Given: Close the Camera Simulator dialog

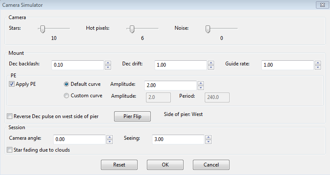Looking at the screenshot, I should click(x=321, y=5).
